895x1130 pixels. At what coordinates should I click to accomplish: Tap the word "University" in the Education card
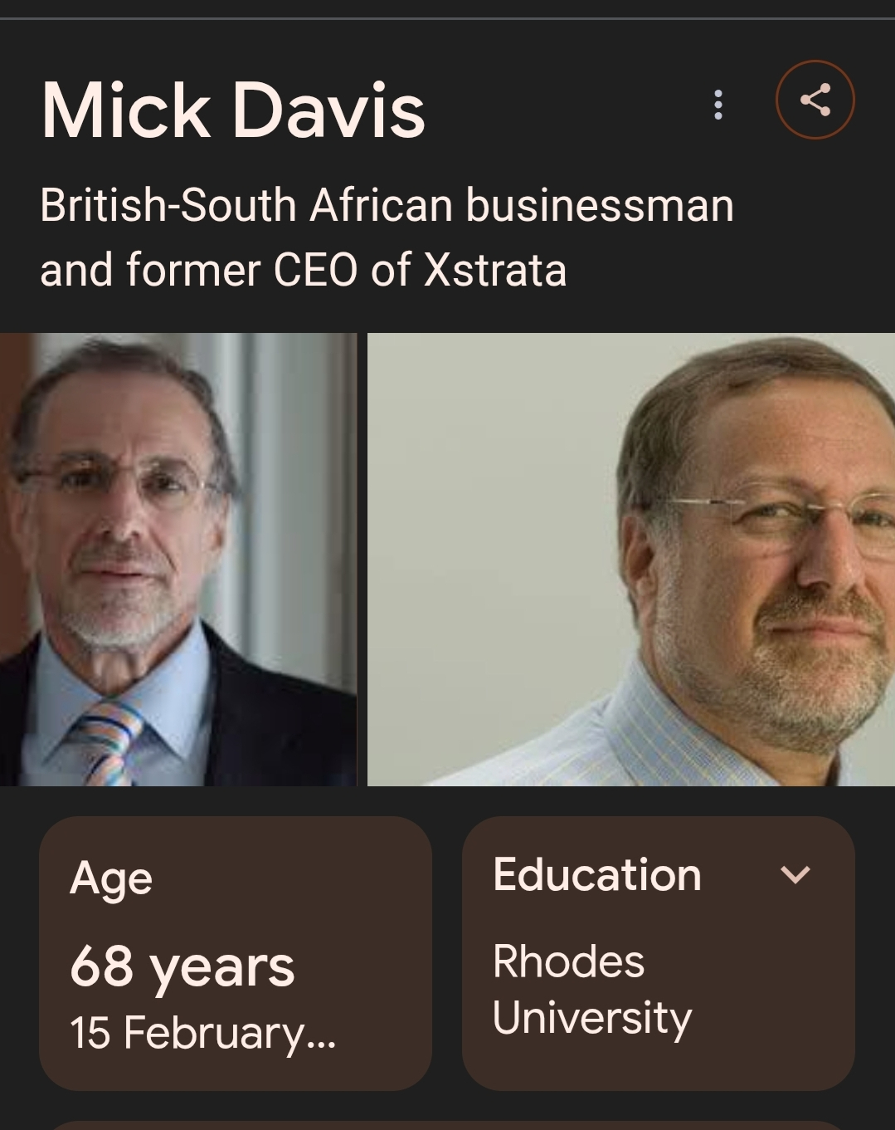591,1018
